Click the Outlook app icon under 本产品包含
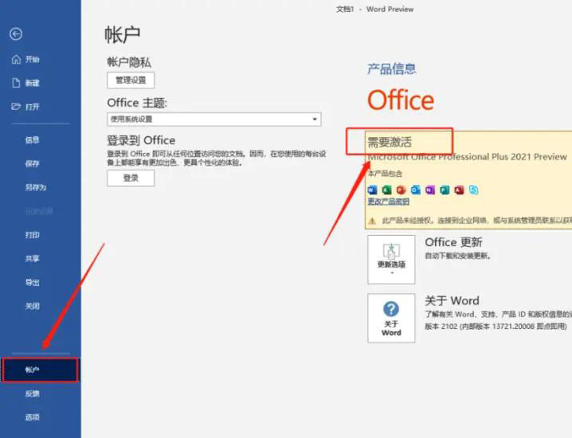The image size is (572, 438). tap(416, 190)
